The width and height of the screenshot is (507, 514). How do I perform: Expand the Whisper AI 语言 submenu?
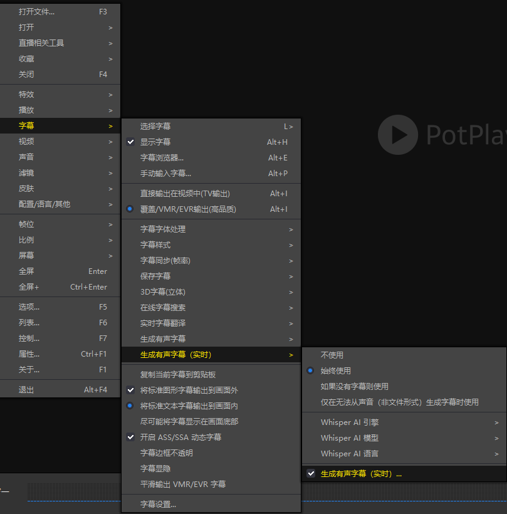(404, 454)
